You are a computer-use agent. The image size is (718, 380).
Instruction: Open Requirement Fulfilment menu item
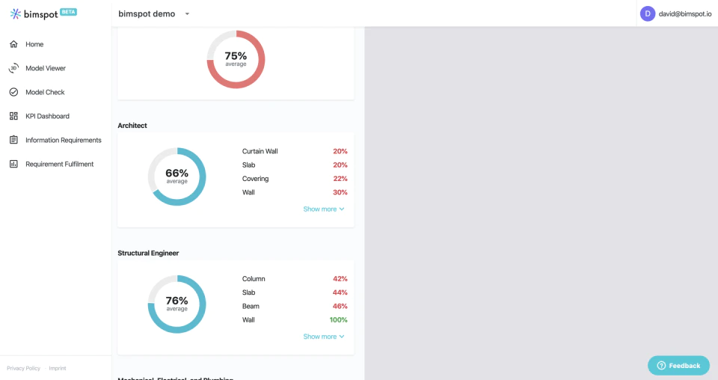pyautogui.click(x=60, y=164)
